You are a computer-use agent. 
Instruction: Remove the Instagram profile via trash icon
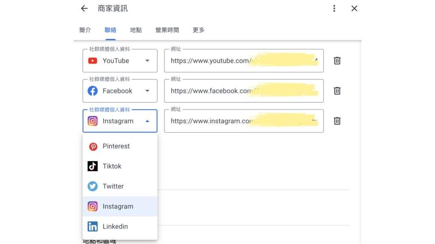point(337,121)
